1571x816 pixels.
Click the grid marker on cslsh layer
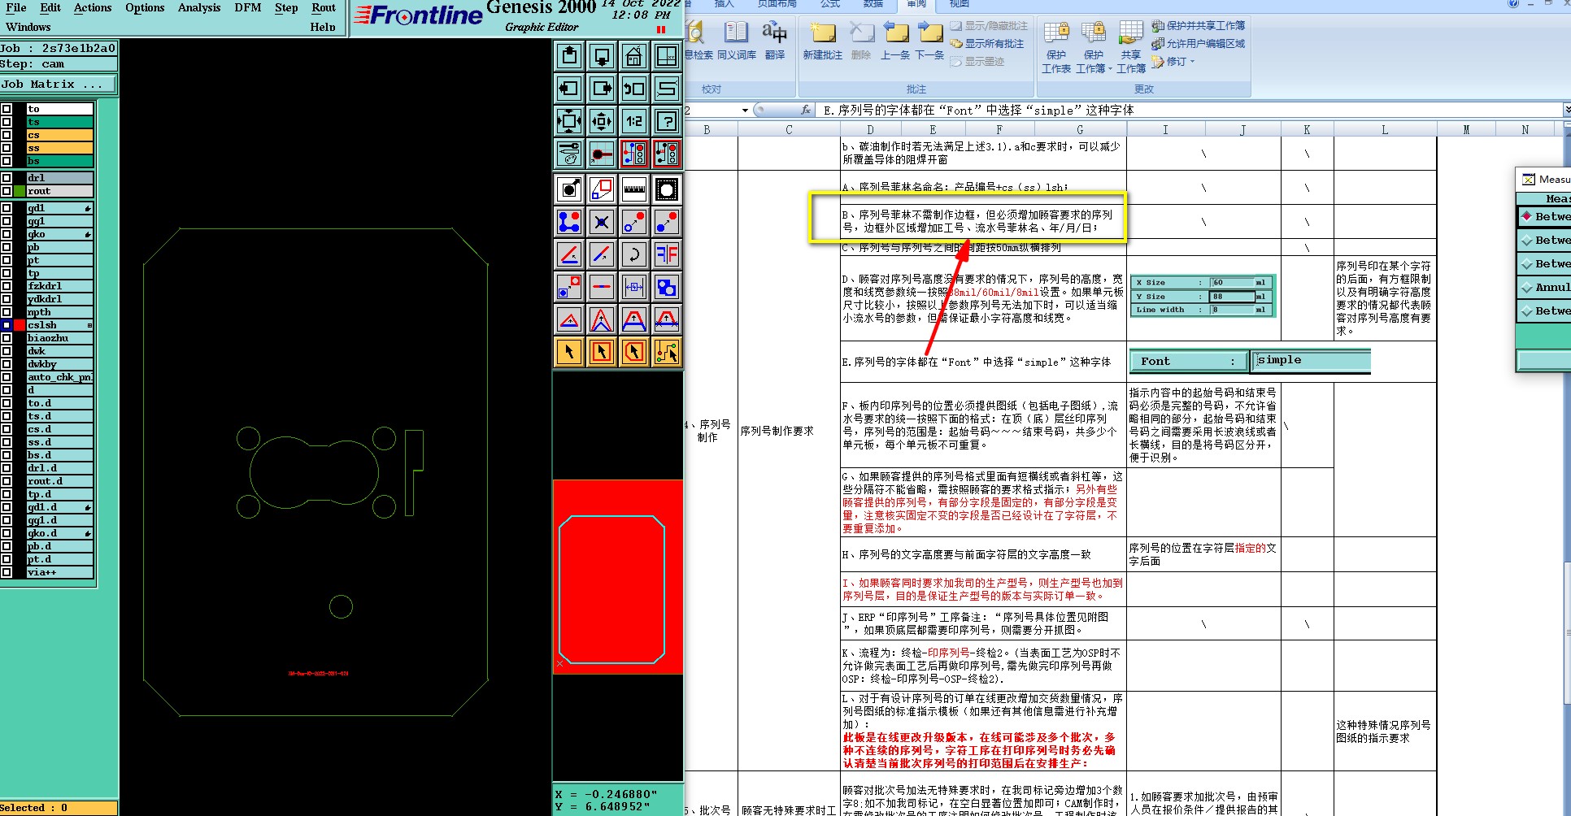coord(89,325)
